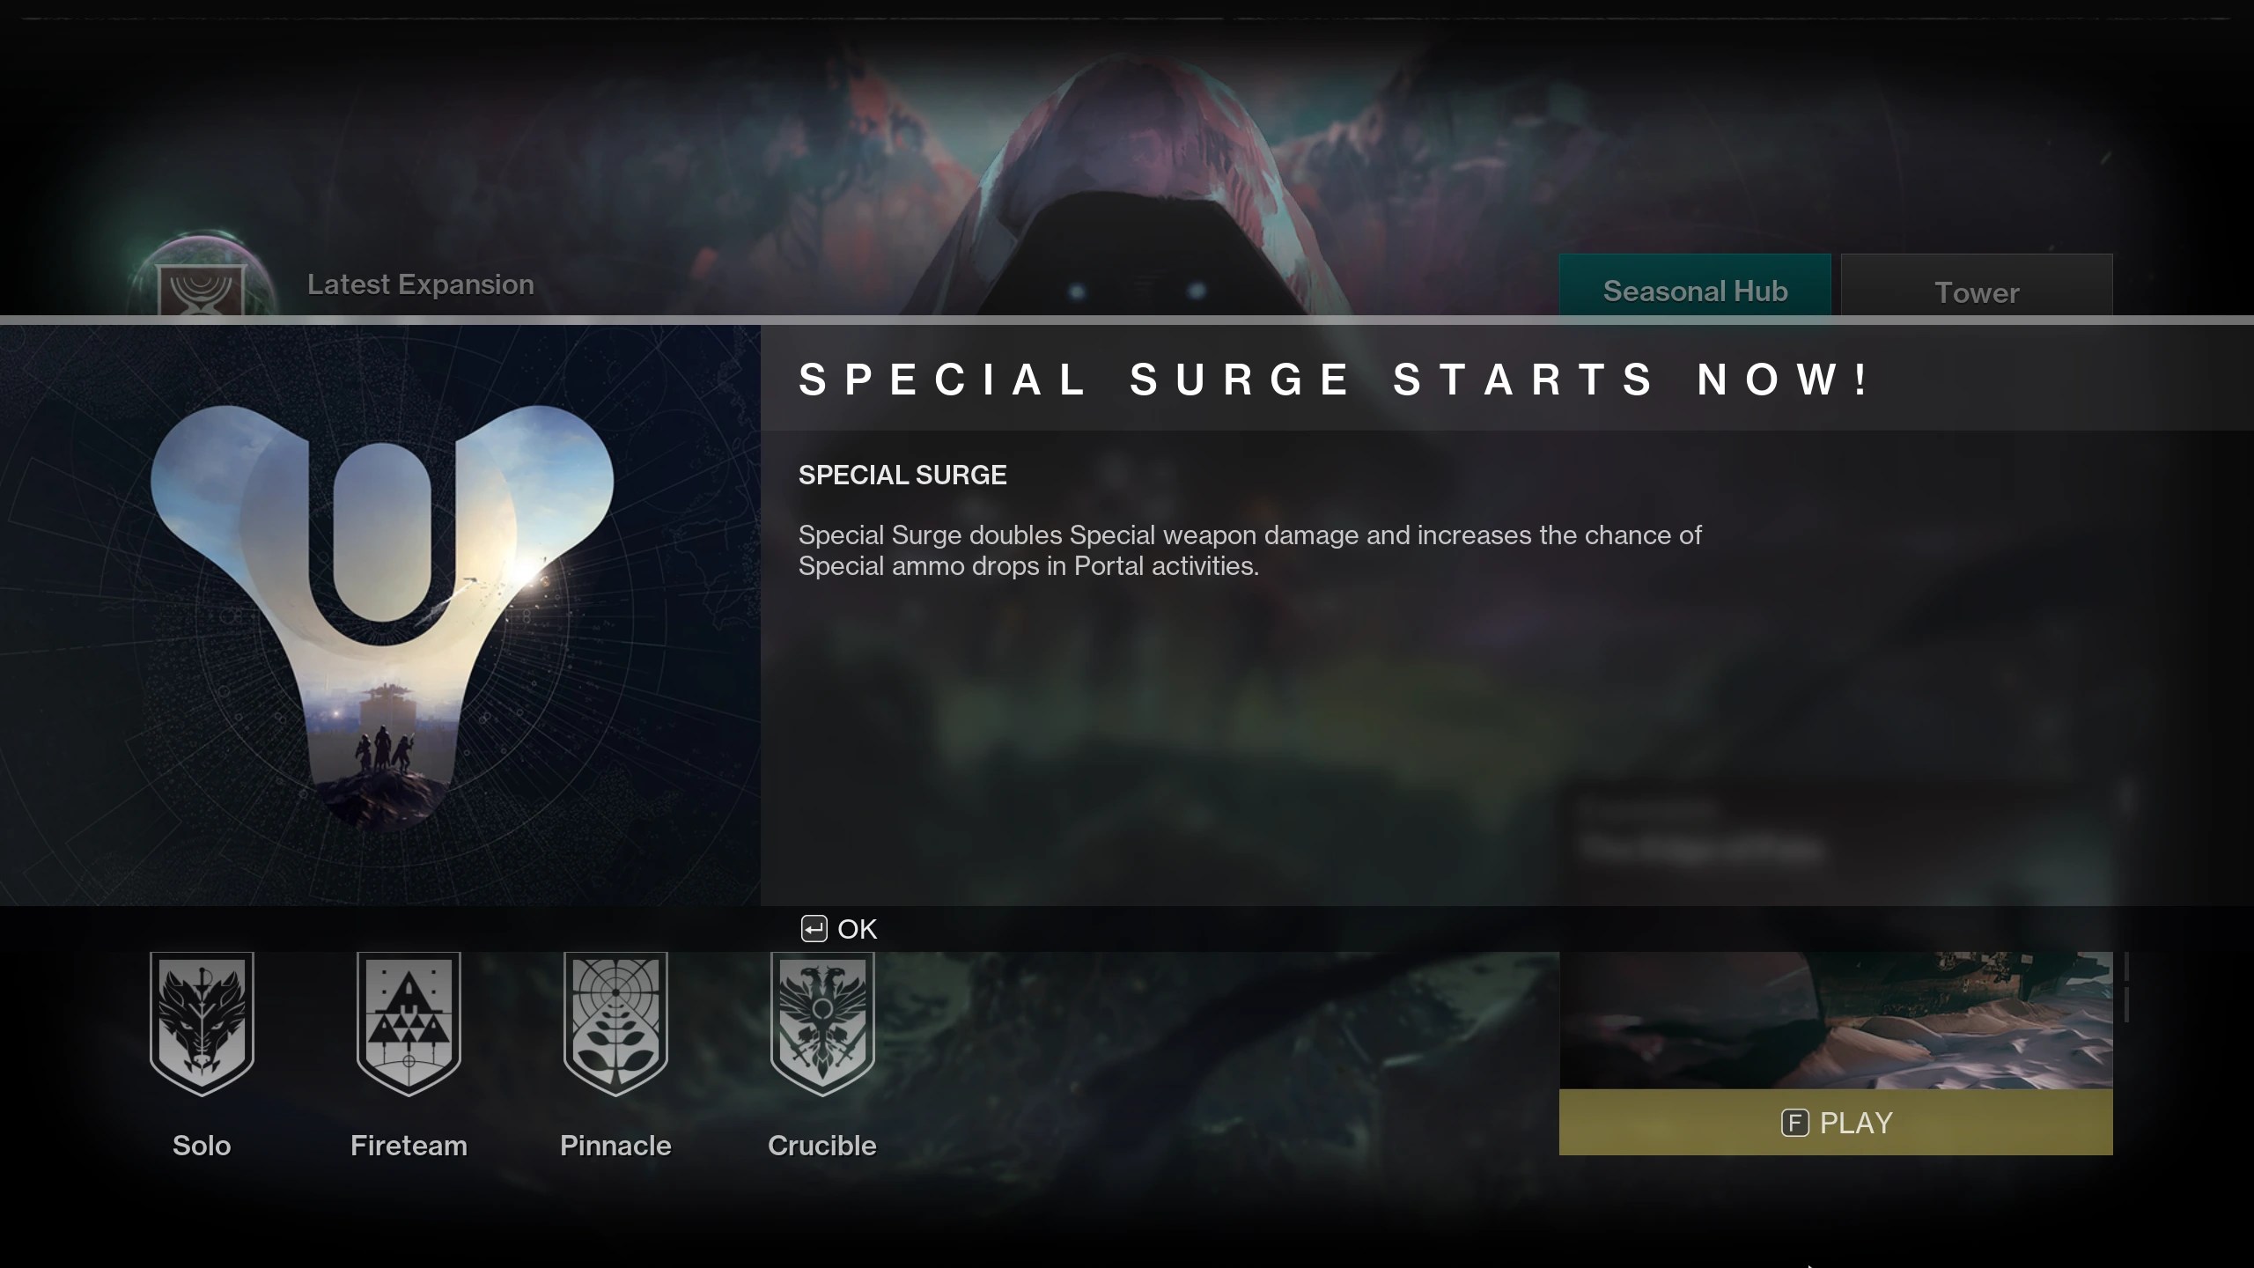Click the Fireteam text label
The image size is (2254, 1268).
409,1146
